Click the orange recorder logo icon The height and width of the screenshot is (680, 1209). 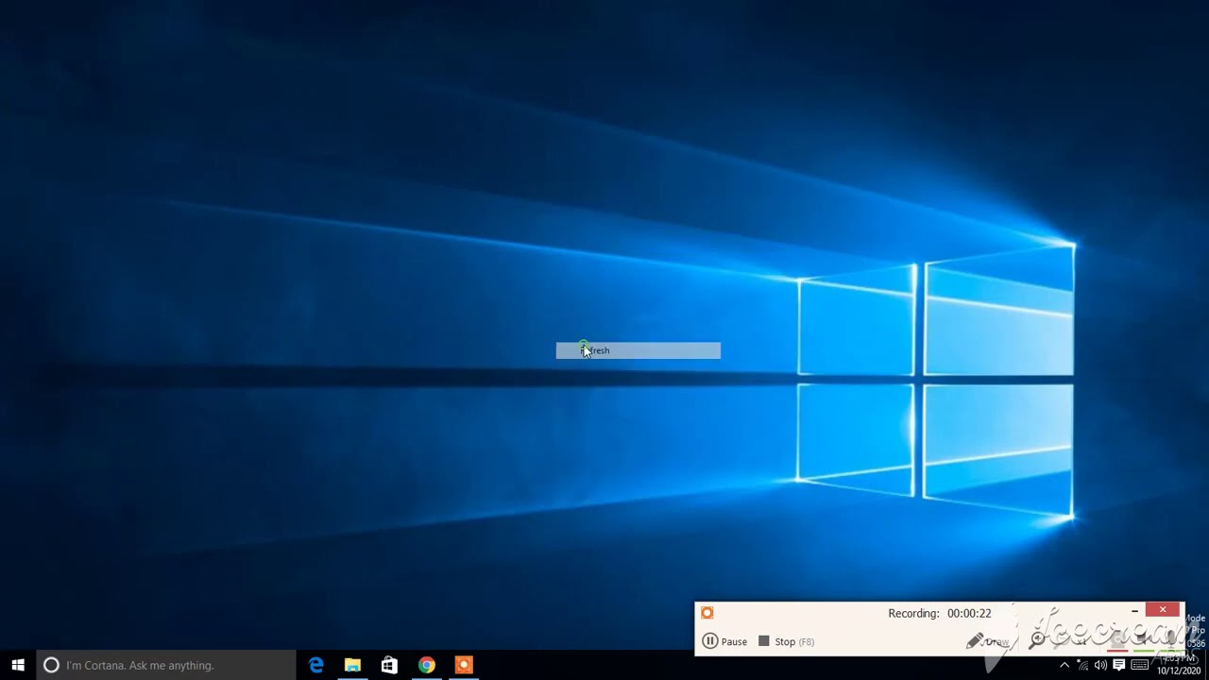pyautogui.click(x=707, y=613)
